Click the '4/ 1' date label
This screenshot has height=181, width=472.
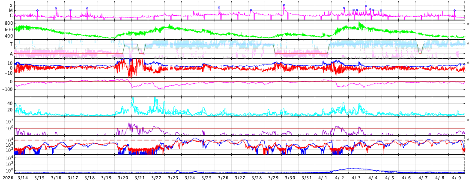[323, 178]
